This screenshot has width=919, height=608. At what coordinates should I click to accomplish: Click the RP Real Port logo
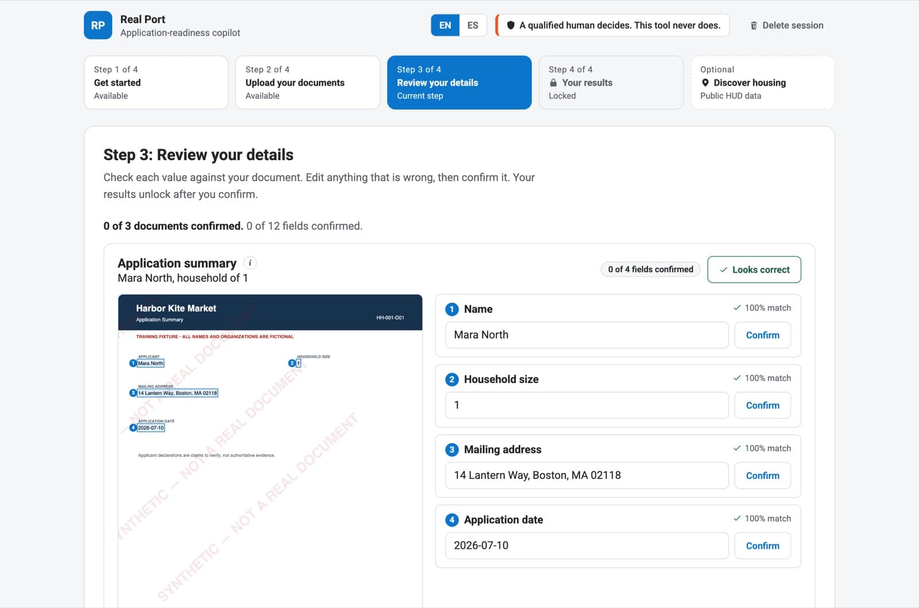[x=98, y=25]
